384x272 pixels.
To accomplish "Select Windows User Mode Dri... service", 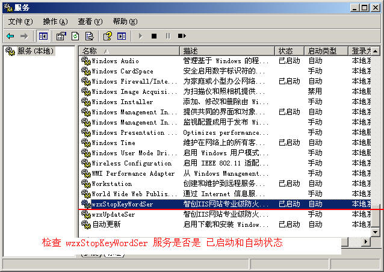I will [225, 153].
